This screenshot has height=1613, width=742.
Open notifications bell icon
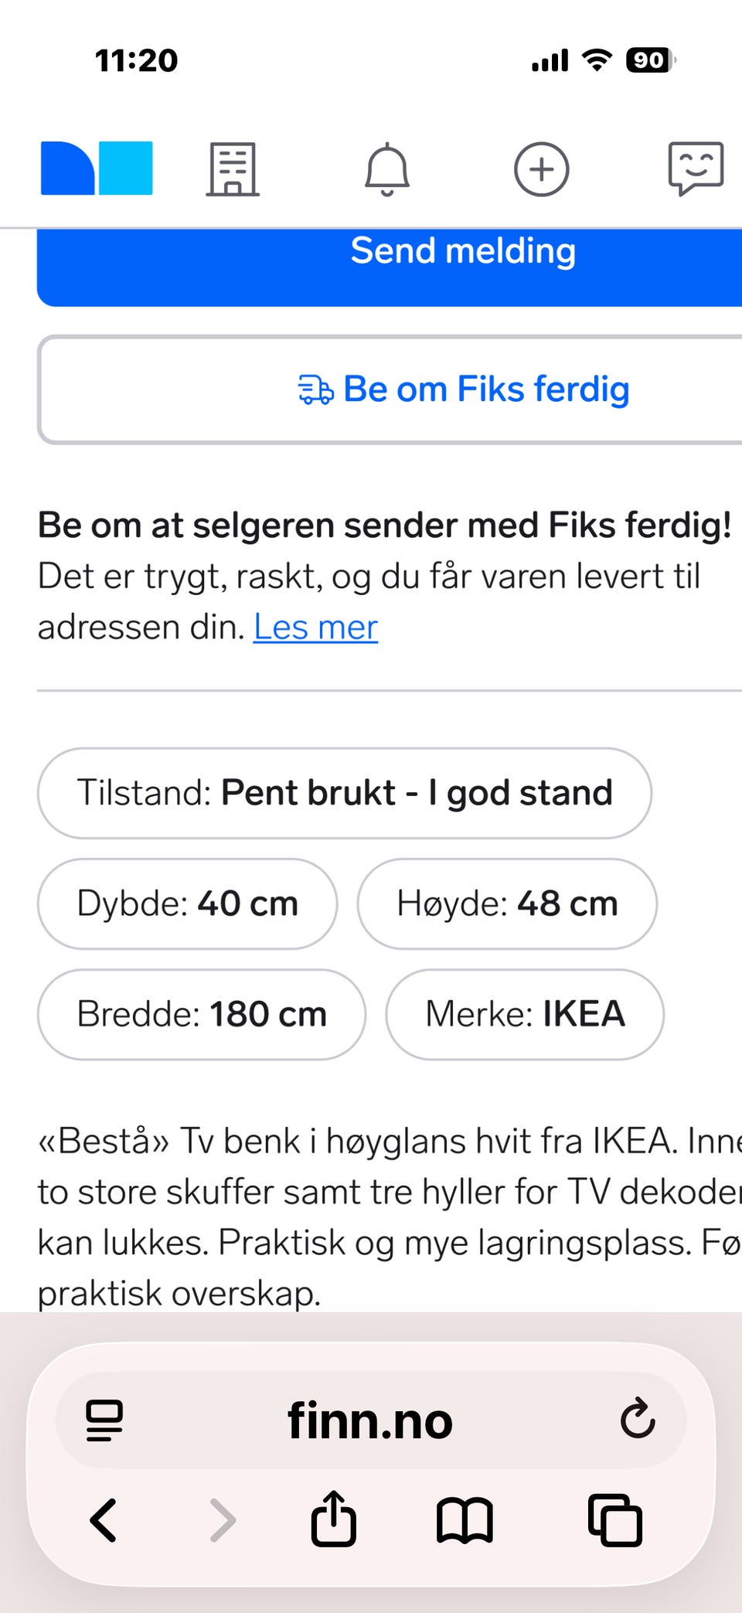coord(387,169)
